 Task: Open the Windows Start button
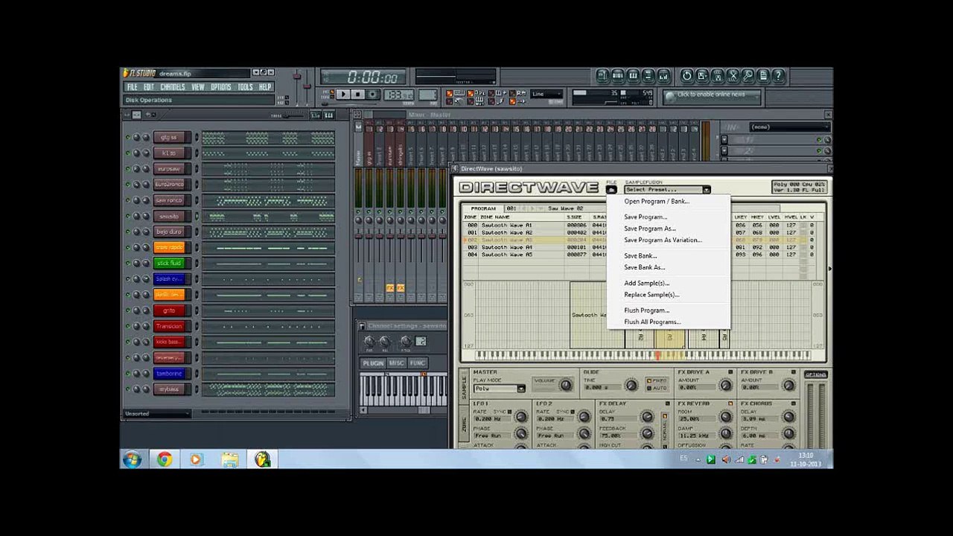(x=132, y=459)
